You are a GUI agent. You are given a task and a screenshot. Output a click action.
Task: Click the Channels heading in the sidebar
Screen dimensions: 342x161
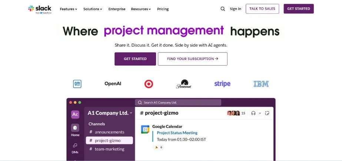point(97,124)
